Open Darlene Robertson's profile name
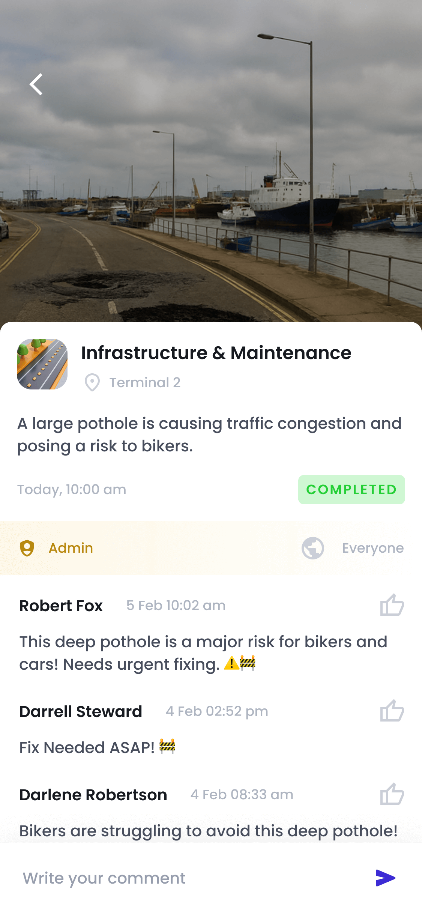The height and width of the screenshot is (914, 422). point(93,795)
